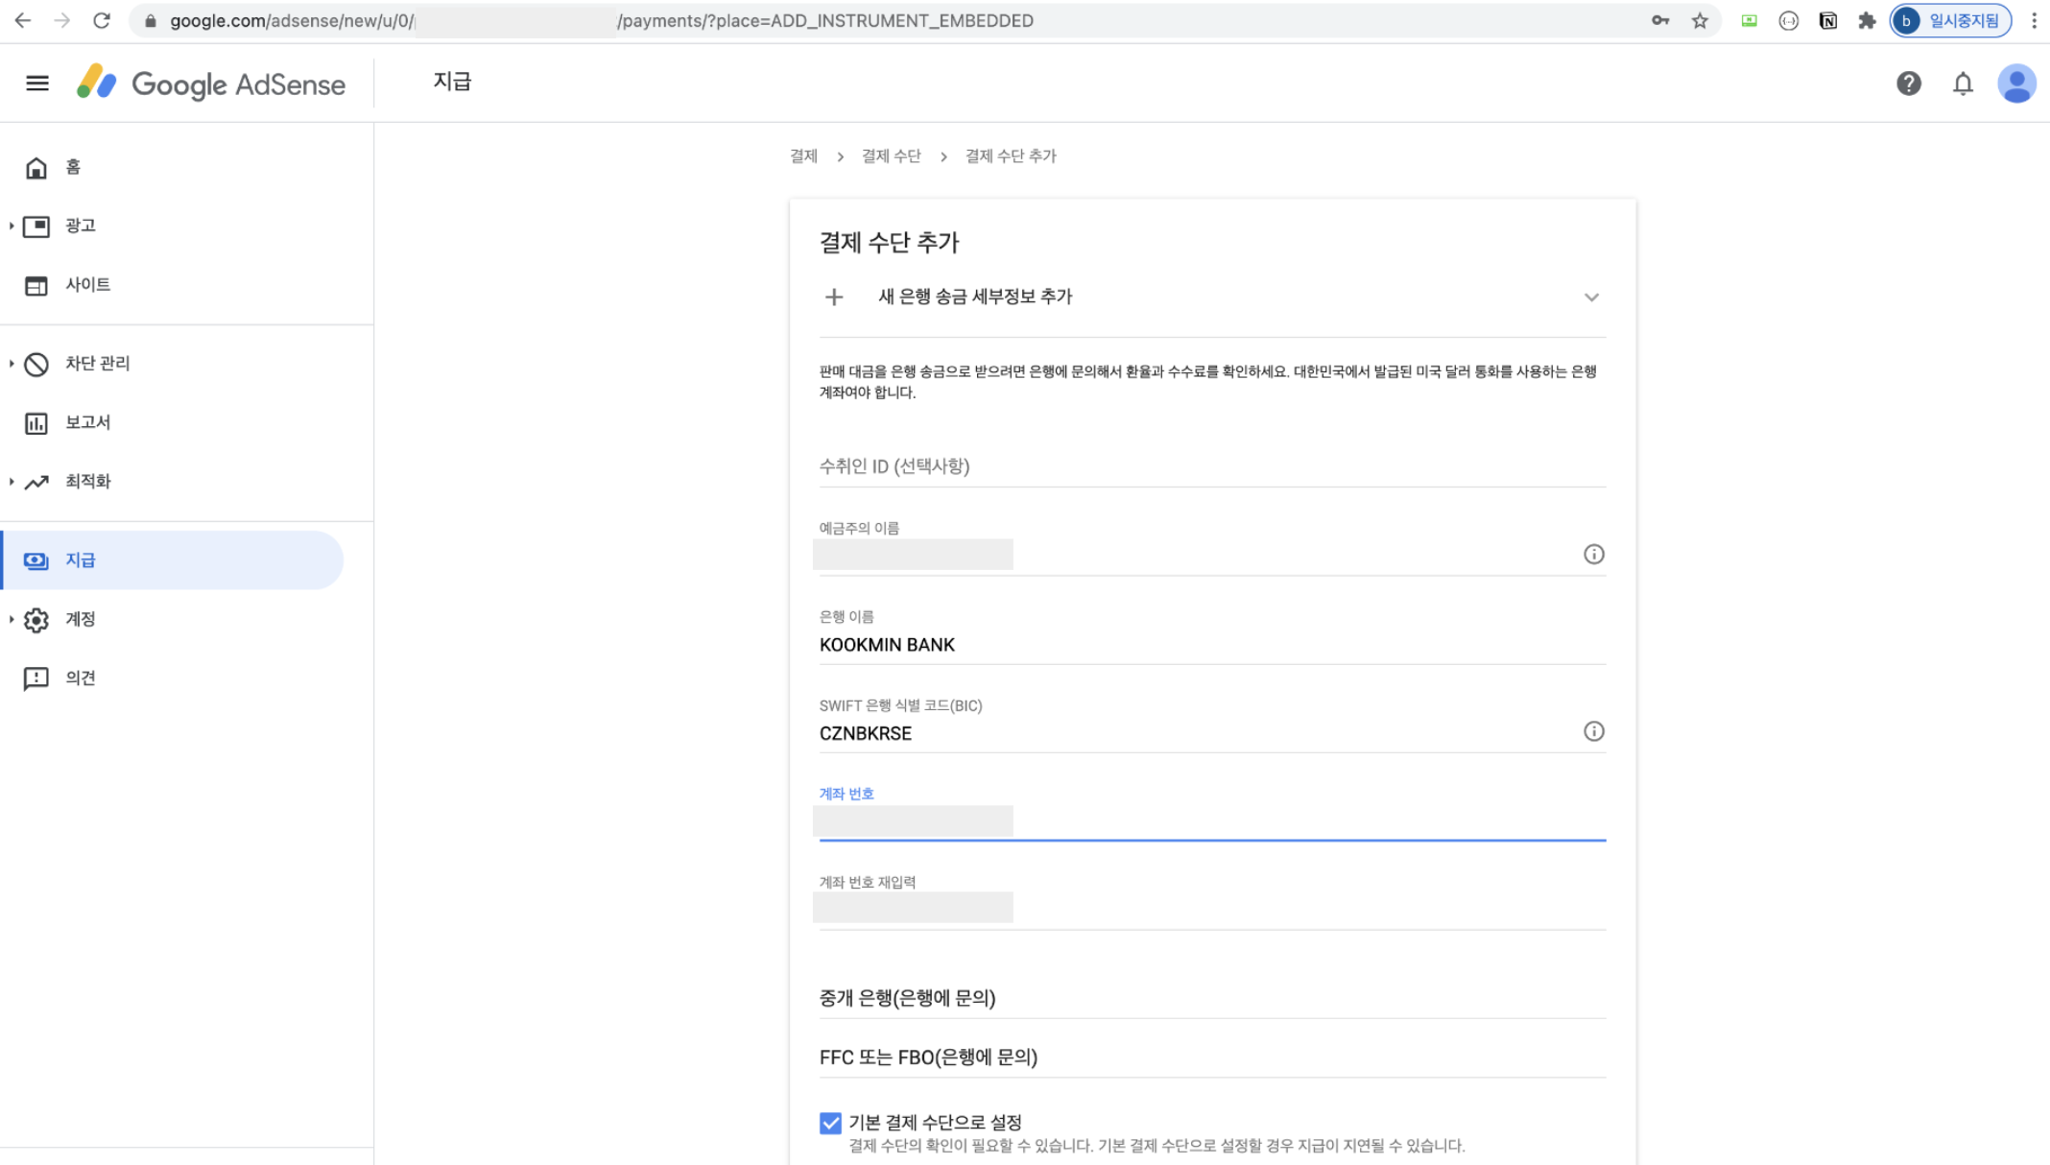Screen dimensions: 2050x1165
Task: Click info icon beside 예금주의 이름 field
Action: point(1593,554)
